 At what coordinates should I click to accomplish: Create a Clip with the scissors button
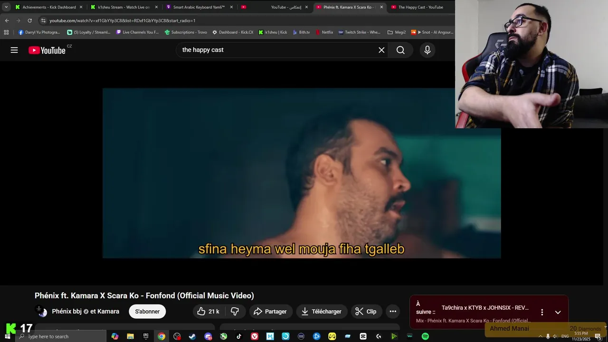pyautogui.click(x=366, y=312)
